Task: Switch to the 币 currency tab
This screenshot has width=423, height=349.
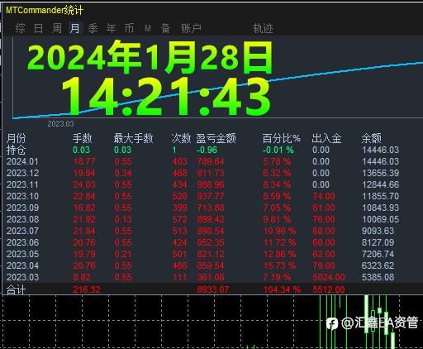Action: tap(129, 28)
